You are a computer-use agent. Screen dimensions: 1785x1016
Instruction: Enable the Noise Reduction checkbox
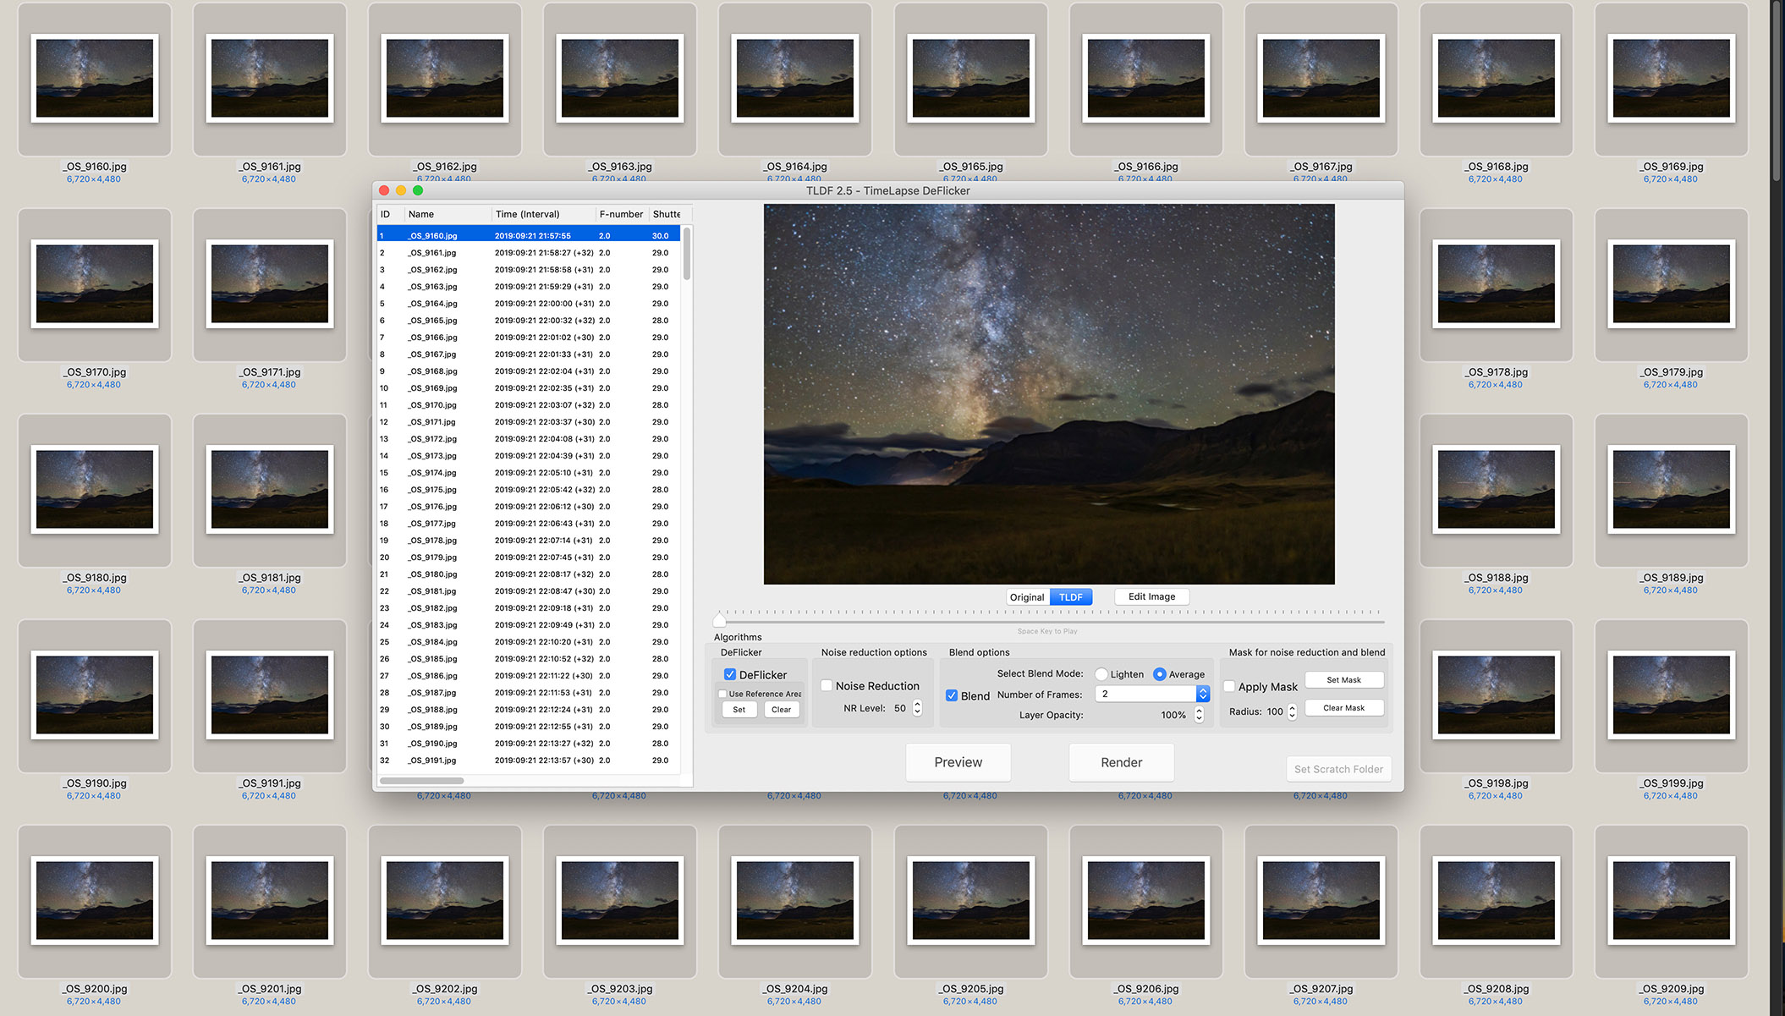point(827,686)
